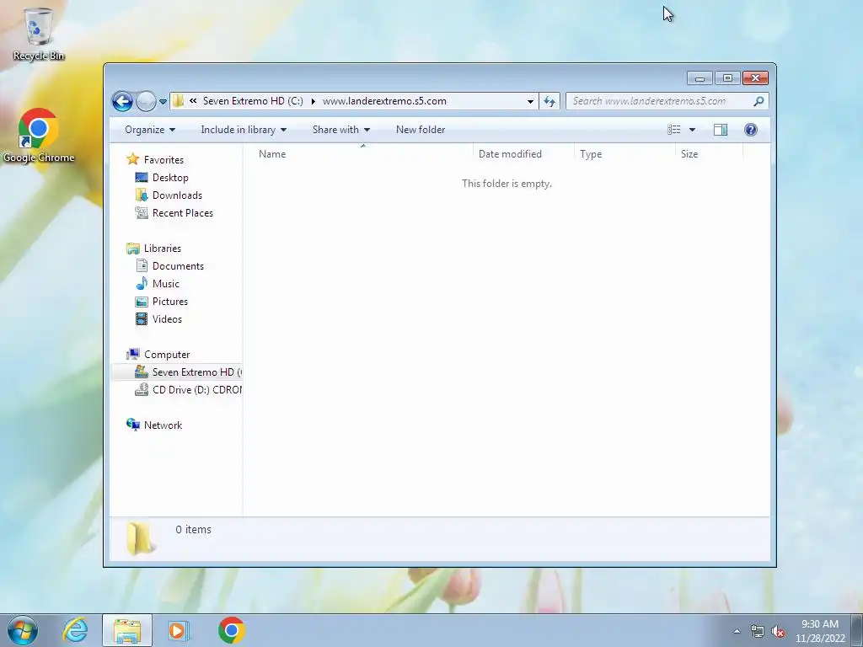Show hidden tray icons arrow
This screenshot has width=863, height=647.
tap(737, 632)
